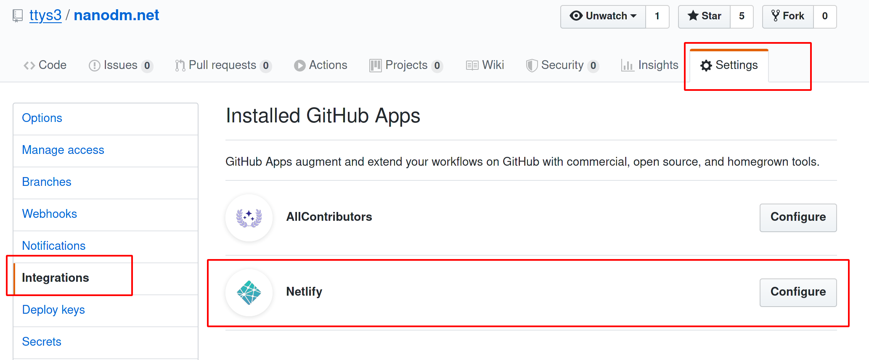Go to Branches settings
869x360 pixels.
coord(106,183)
